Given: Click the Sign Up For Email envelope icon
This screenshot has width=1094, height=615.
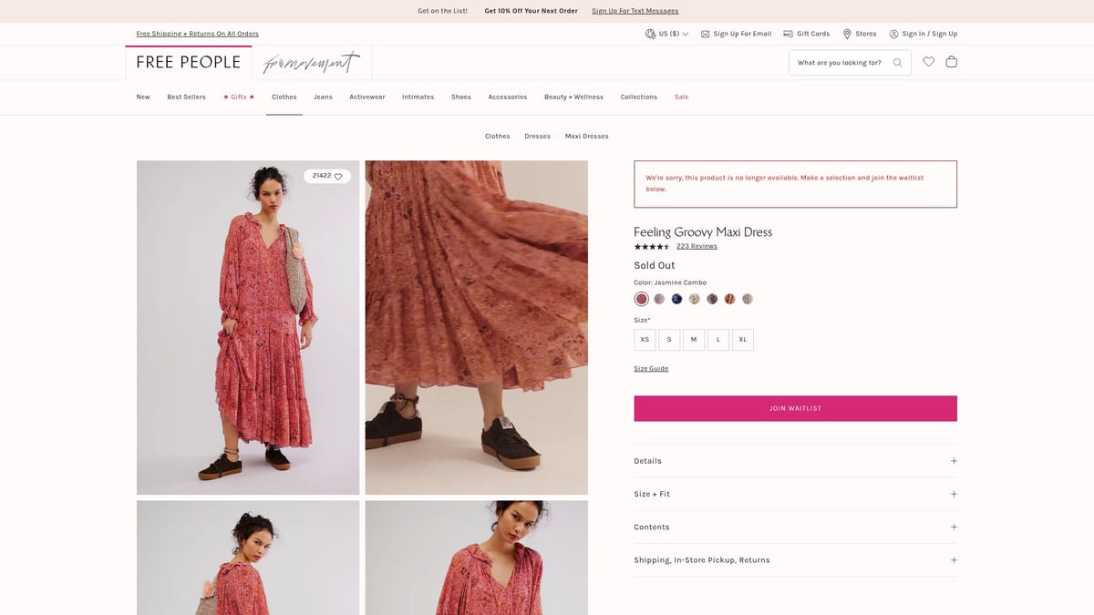Looking at the screenshot, I should [x=705, y=34].
